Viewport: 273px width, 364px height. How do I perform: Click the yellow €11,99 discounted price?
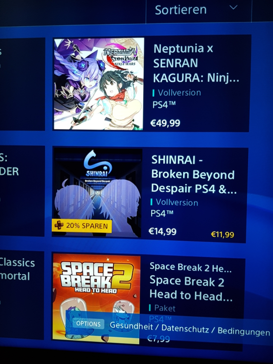pyautogui.click(x=223, y=234)
